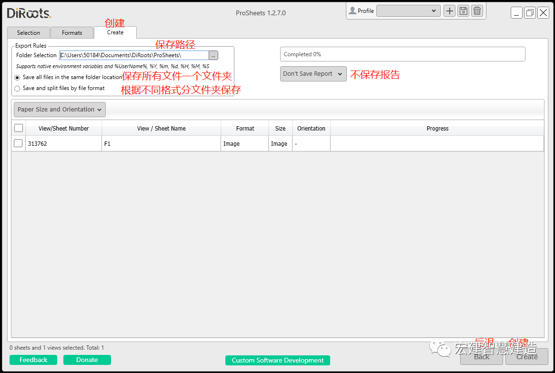The image size is (555, 373).
Task: Switch to the Selection tab
Action: pos(29,32)
